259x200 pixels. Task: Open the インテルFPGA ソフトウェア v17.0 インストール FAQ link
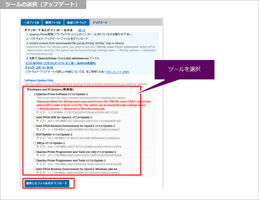pyautogui.click(x=61, y=63)
